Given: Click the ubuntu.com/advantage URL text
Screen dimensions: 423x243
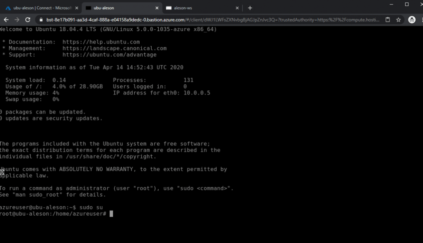Looking at the screenshot, I should 109,55.
